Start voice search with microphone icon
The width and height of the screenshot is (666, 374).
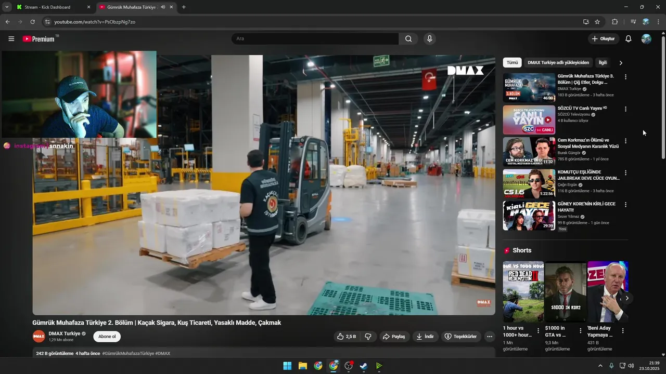click(429, 38)
